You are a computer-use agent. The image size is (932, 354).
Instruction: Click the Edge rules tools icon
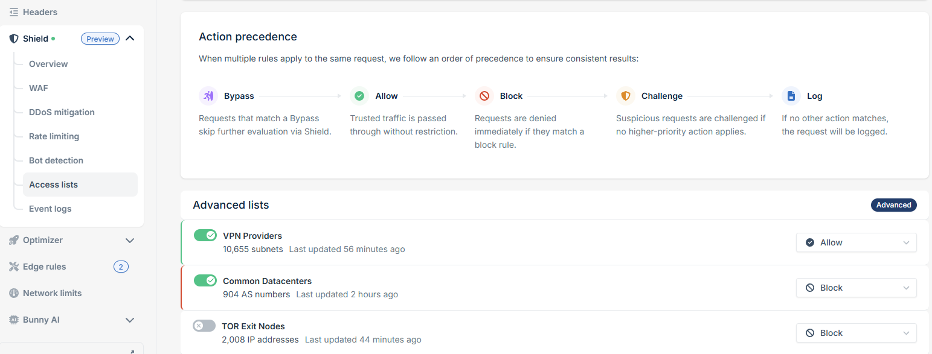(13, 267)
